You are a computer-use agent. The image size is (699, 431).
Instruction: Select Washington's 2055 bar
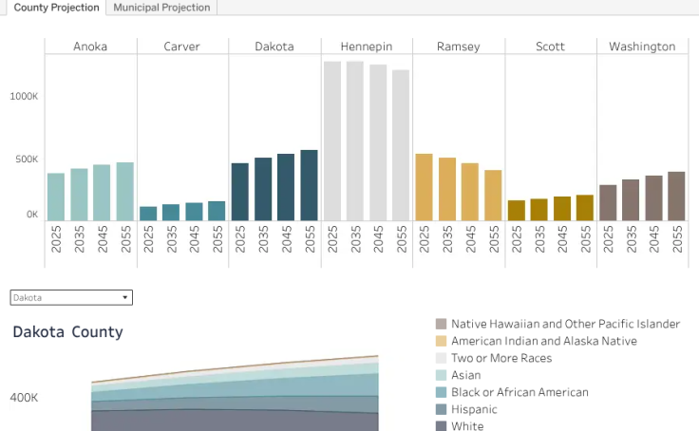pyautogui.click(x=676, y=197)
